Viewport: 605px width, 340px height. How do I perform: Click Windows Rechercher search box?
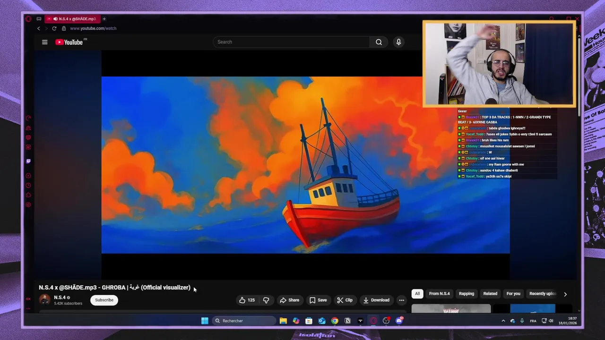click(x=244, y=321)
